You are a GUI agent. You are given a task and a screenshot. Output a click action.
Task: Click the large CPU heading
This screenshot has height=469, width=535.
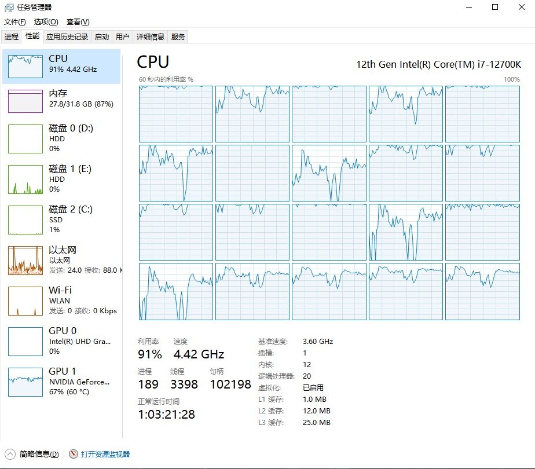click(153, 62)
